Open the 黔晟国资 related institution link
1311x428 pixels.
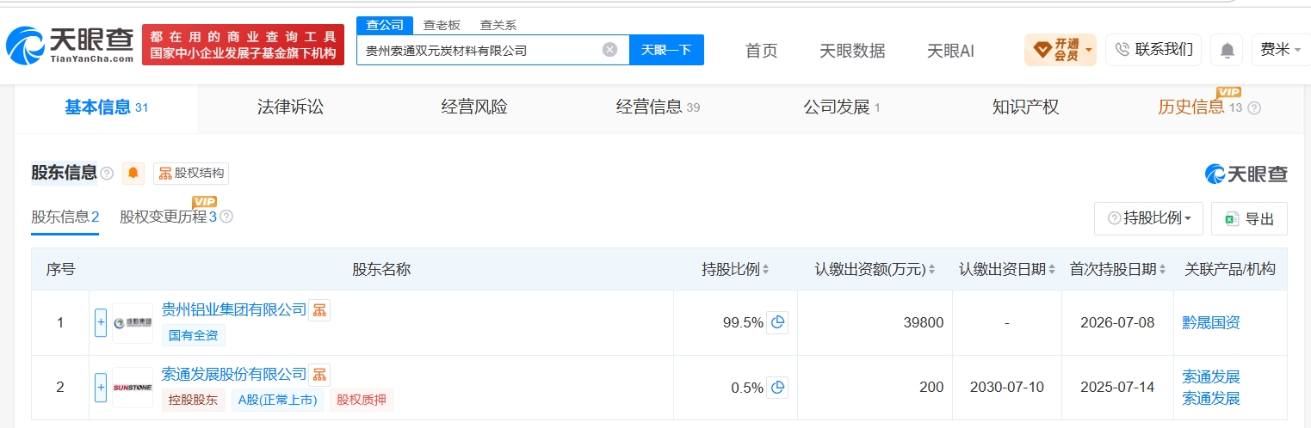[x=1211, y=323]
